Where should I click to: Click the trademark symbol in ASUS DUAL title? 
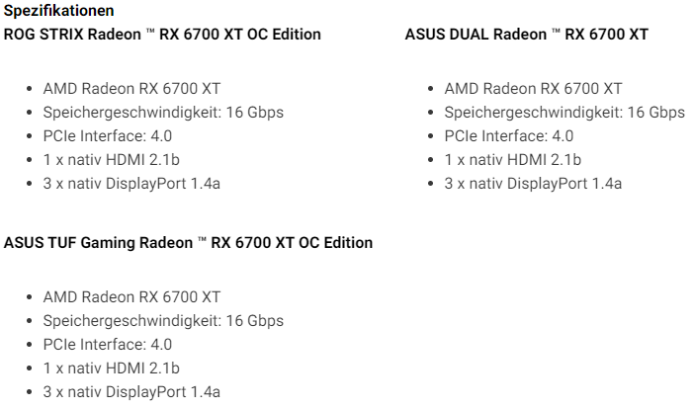click(x=556, y=31)
